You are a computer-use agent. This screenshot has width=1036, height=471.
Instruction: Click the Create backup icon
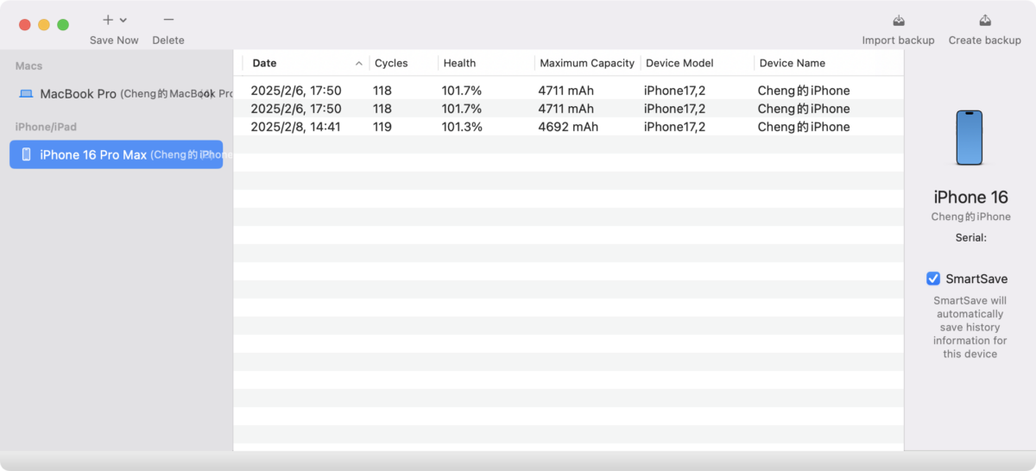(x=985, y=20)
